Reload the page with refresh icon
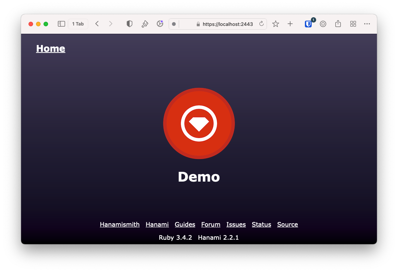The height and width of the screenshot is (272, 398). [x=261, y=24]
